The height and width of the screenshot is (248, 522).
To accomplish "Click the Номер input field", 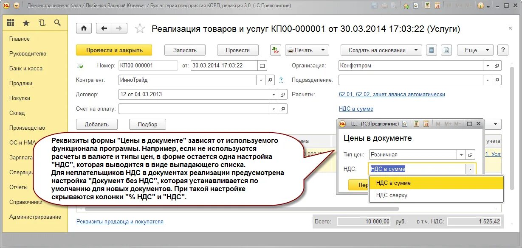I will click(x=148, y=66).
